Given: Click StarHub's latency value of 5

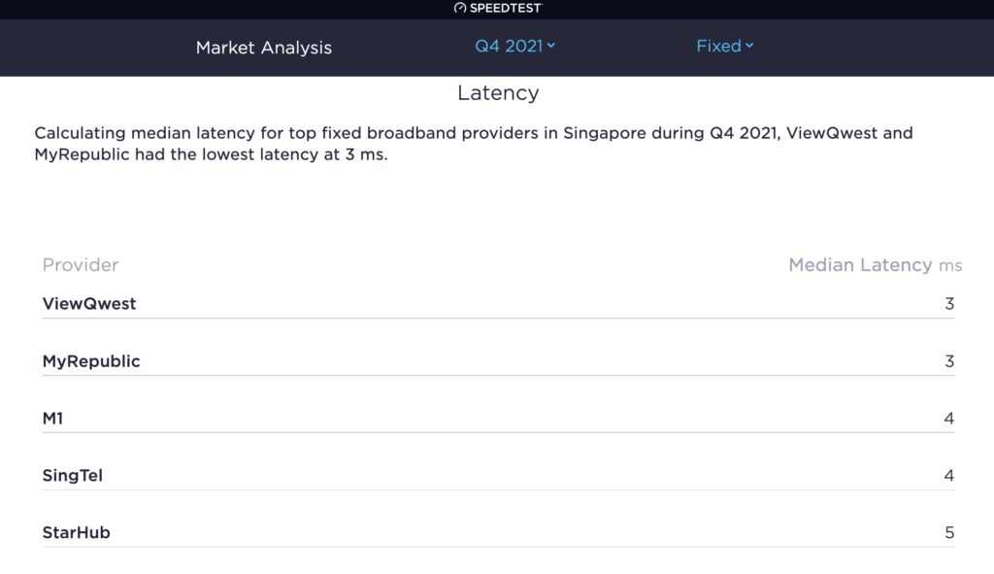Looking at the screenshot, I should click(949, 533).
